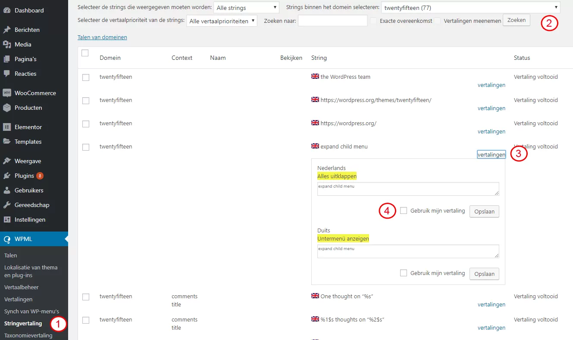Click inside the 'Zoeken naar' search field

coord(333,21)
